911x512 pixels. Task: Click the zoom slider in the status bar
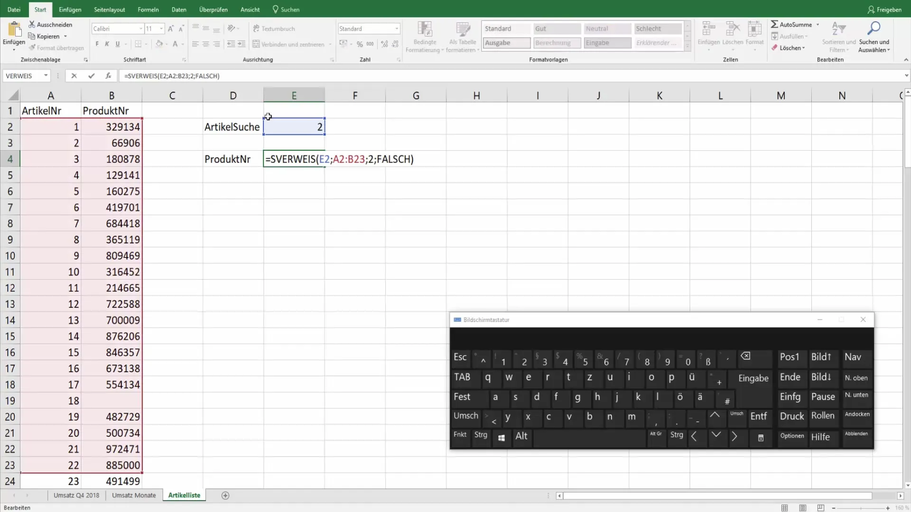click(860, 508)
